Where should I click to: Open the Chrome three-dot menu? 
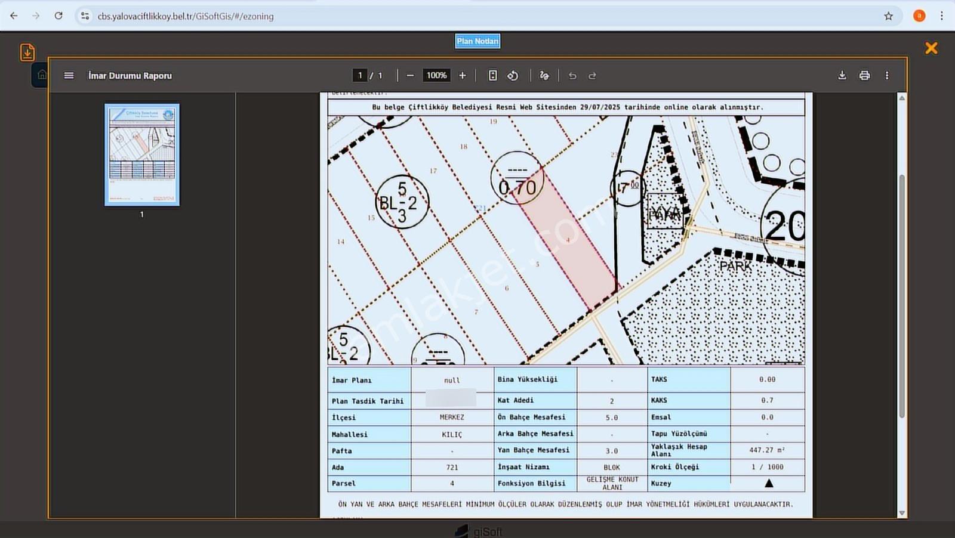[941, 16]
